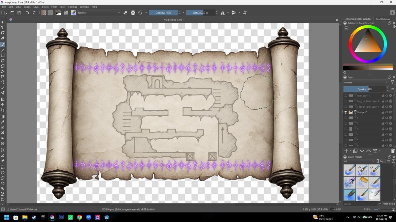Open the Add Layer dropdown arrow
The height and width of the screenshot is (222, 396).
pos(350,151)
